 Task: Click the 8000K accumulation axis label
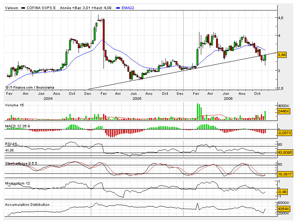click(284, 203)
